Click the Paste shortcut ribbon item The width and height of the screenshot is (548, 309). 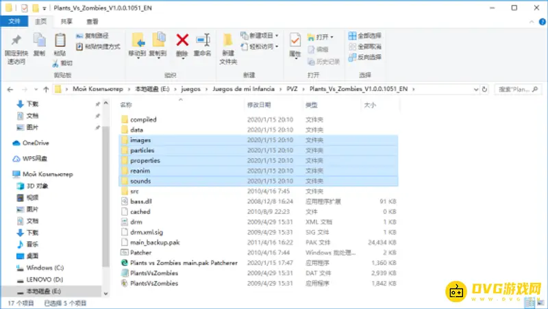(x=98, y=47)
